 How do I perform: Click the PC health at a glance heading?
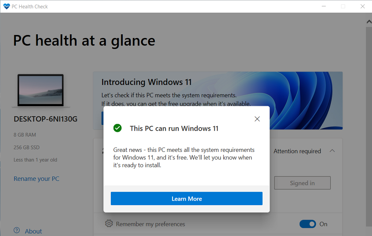tap(84, 41)
